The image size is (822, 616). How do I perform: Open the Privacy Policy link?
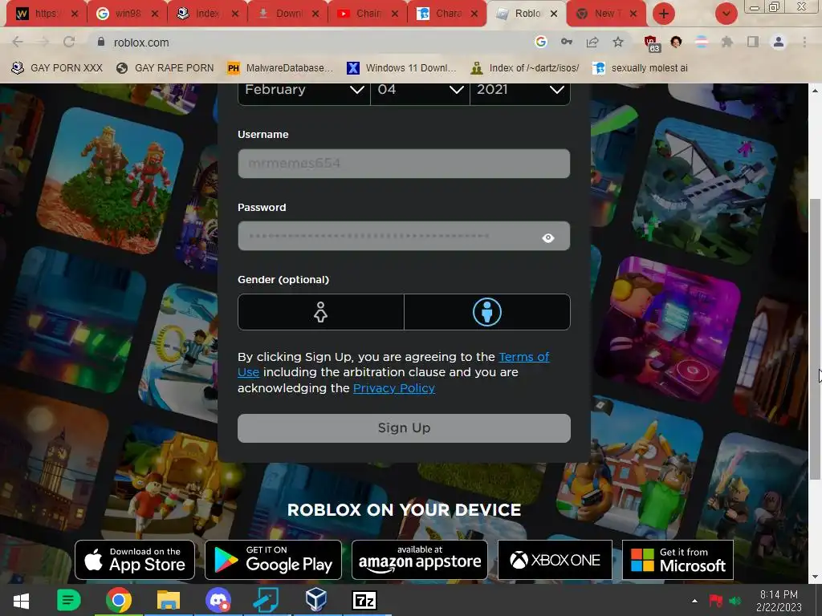pos(393,388)
